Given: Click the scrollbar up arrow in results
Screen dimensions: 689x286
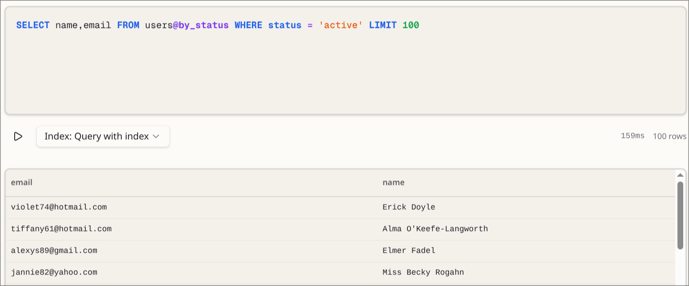Looking at the screenshot, I should point(680,175).
